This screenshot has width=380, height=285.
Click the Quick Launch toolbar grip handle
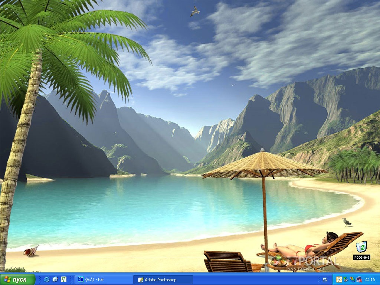39,279
